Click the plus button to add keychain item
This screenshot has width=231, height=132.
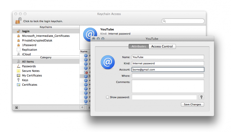point(82,107)
